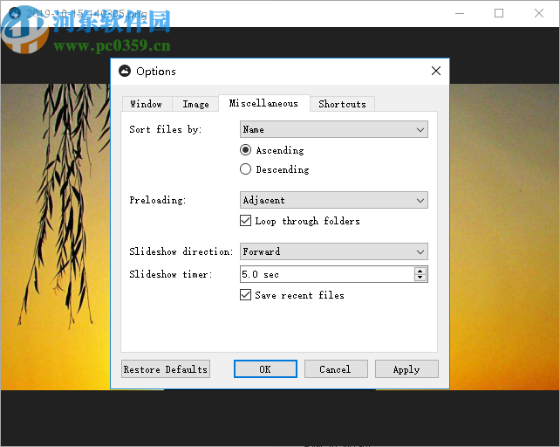The image size is (560, 447).
Task: Open the Image tab
Action: (195, 104)
